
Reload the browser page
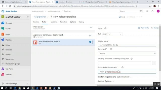coord(10,6)
